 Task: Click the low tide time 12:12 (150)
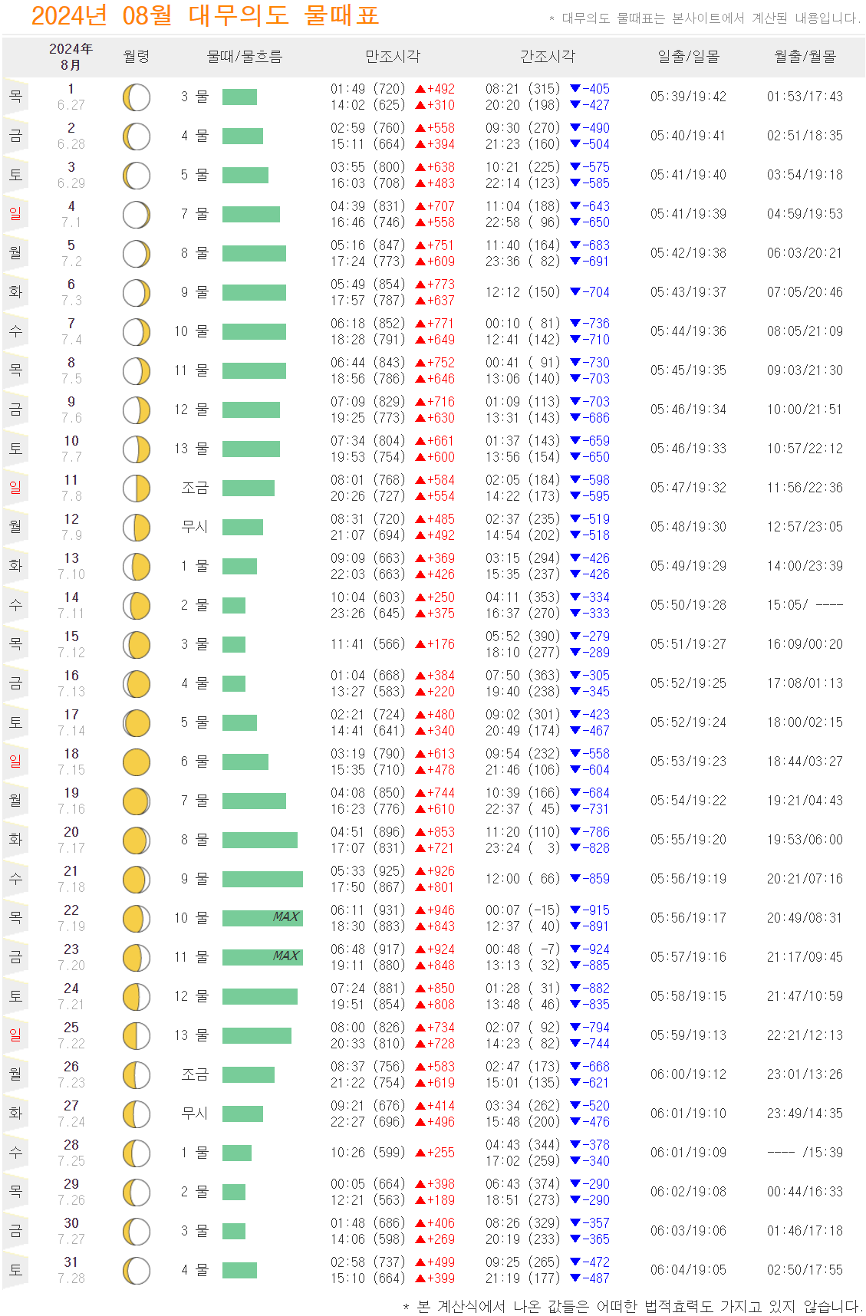tap(522, 292)
